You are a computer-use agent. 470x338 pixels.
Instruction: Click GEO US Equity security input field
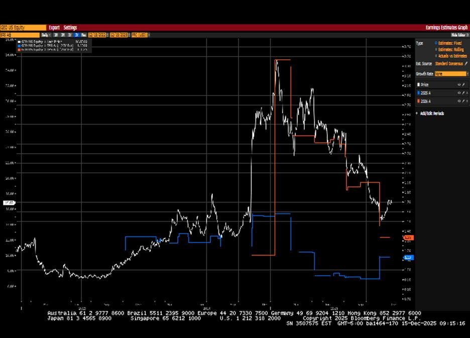coord(23,28)
